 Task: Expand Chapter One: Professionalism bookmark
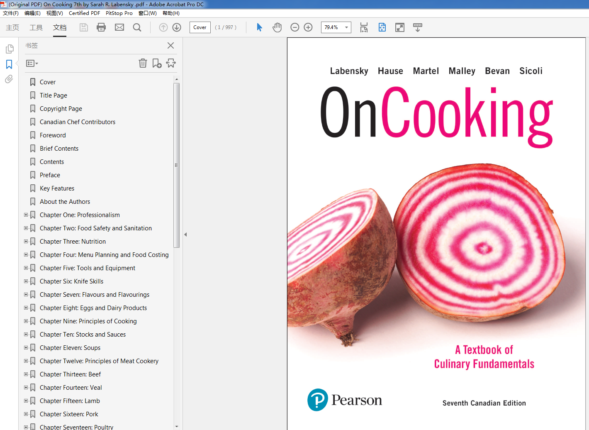click(26, 215)
